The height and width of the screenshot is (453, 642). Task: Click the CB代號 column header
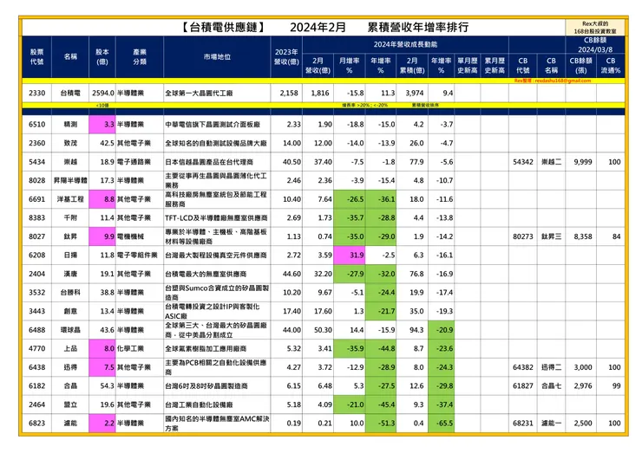tap(523, 66)
